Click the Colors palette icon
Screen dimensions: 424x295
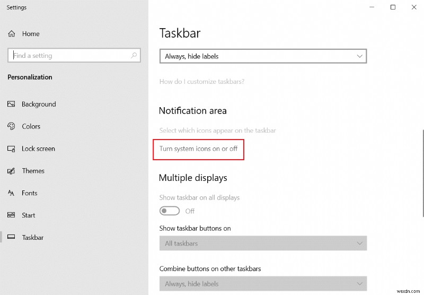pyautogui.click(x=11, y=126)
